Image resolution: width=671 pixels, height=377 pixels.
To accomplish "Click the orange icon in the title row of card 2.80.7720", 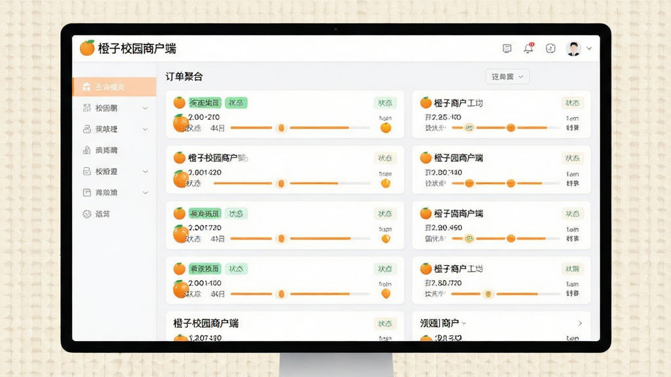I will pyautogui.click(x=426, y=268).
